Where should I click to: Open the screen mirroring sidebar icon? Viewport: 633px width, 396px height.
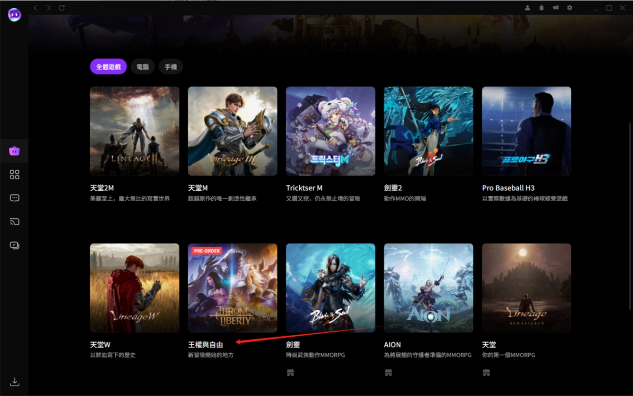pos(15,245)
